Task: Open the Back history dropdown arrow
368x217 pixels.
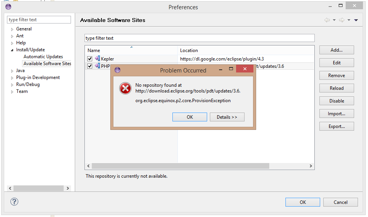Action: click(x=334, y=20)
